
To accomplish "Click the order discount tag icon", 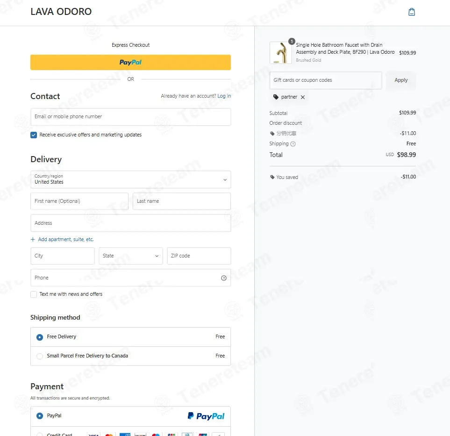I will coord(272,134).
